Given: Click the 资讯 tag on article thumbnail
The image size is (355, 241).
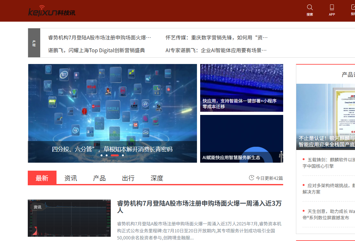Looking at the screenshot, I should point(38,207).
